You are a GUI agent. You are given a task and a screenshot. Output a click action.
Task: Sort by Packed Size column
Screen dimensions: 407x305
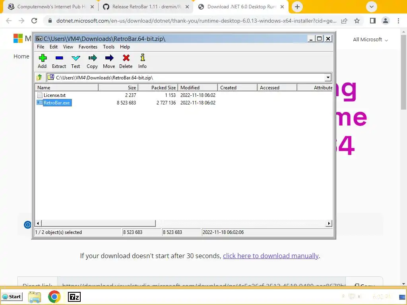pyautogui.click(x=158, y=88)
